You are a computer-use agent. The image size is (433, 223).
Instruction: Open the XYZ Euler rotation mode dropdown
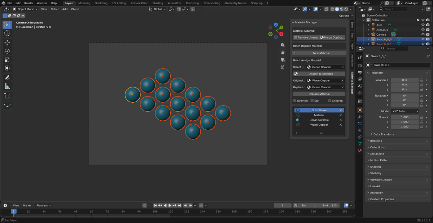click(405, 111)
